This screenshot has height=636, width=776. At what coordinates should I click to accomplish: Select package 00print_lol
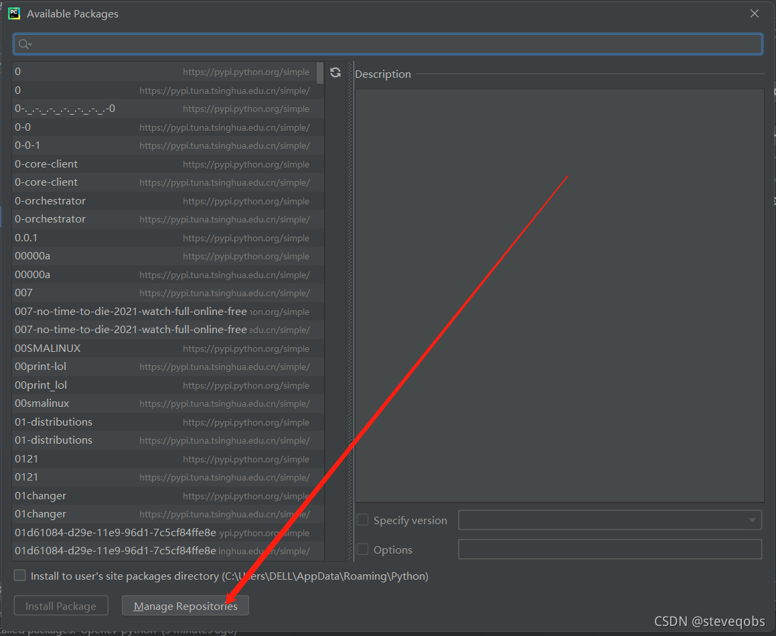(168, 385)
